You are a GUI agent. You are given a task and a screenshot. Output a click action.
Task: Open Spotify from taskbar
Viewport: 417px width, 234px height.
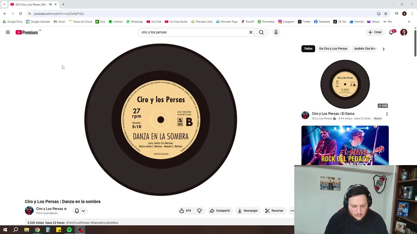tap(69, 230)
